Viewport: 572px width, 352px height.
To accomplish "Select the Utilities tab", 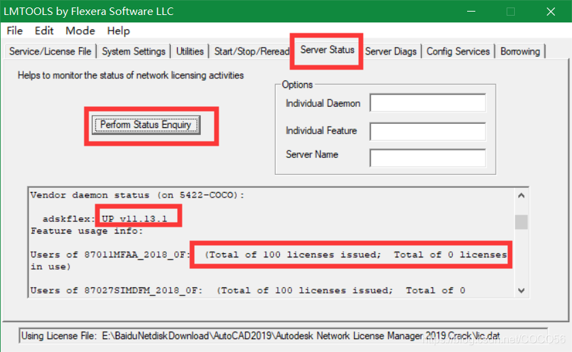I will (x=190, y=52).
